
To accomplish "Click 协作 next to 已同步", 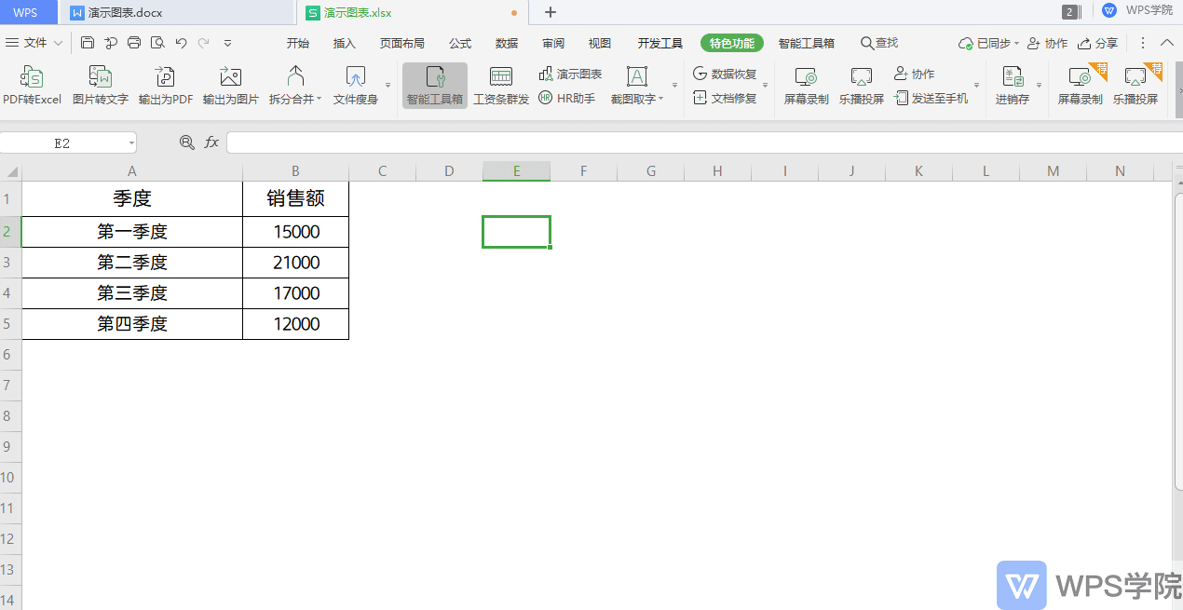I will coord(1047,43).
